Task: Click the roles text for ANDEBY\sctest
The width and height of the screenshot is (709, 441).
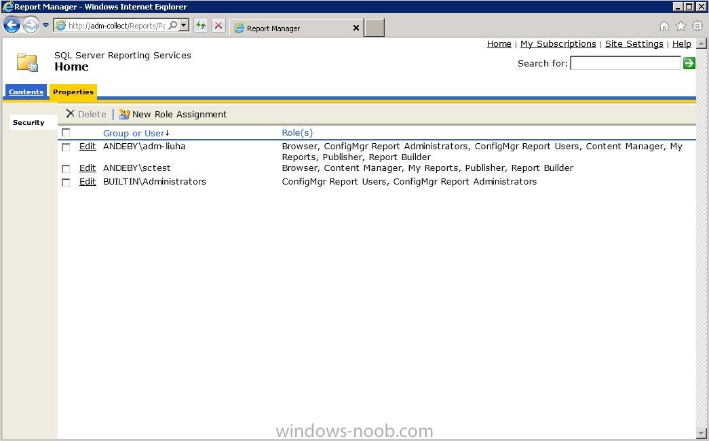Action: click(x=427, y=168)
